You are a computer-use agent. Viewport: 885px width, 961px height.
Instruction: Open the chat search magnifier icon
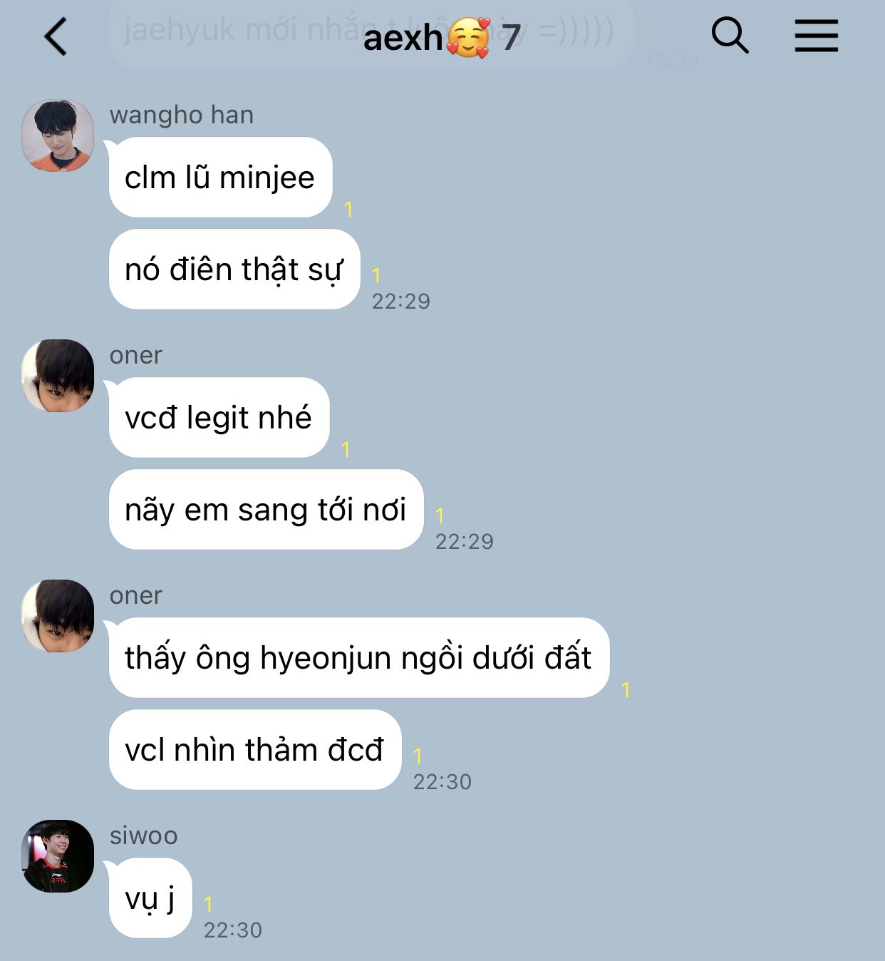click(x=730, y=36)
